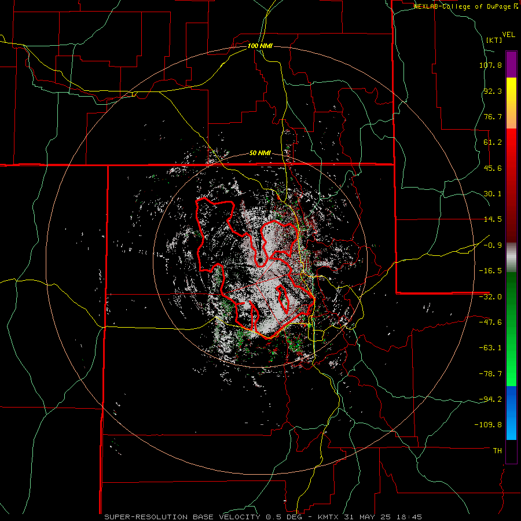Click the [KT] units label

[x=494, y=40]
